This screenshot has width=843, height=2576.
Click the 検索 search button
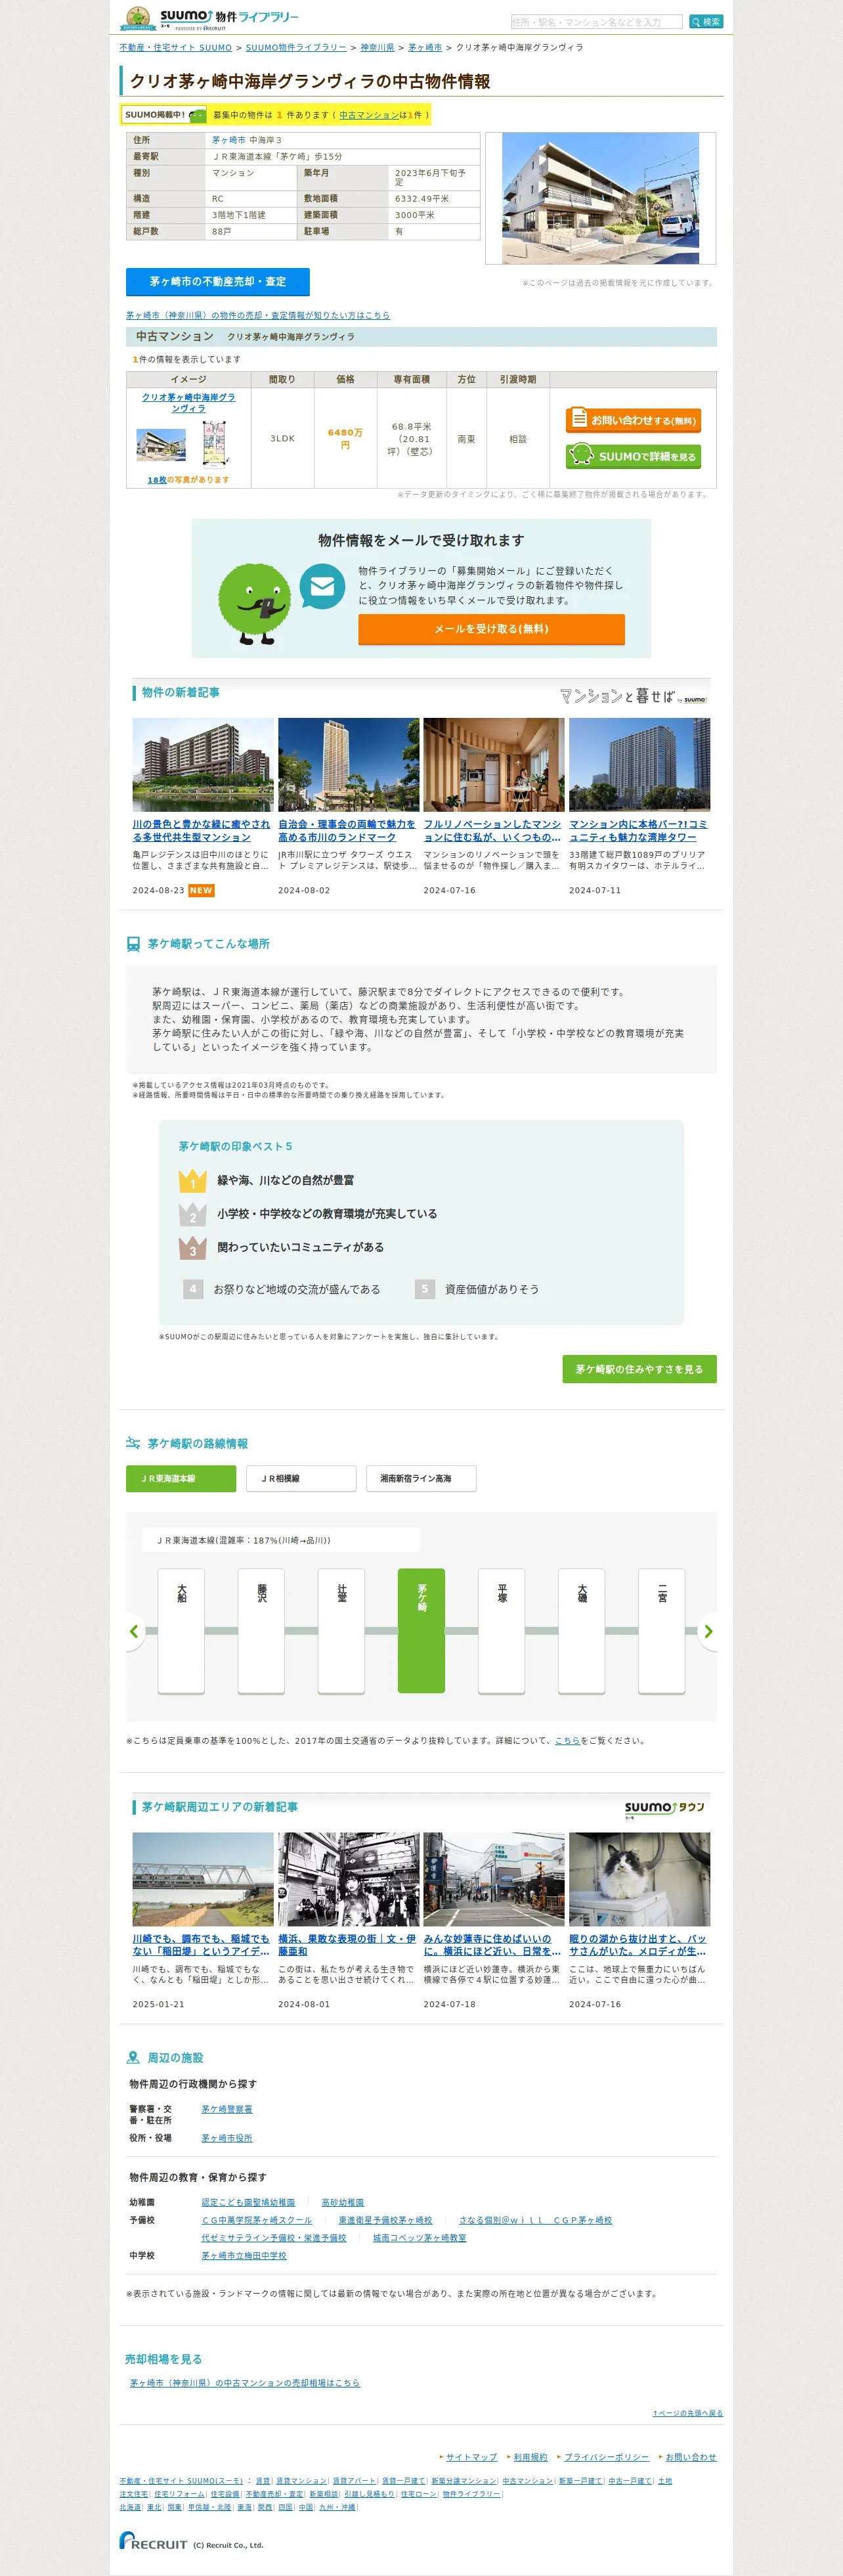706,22
